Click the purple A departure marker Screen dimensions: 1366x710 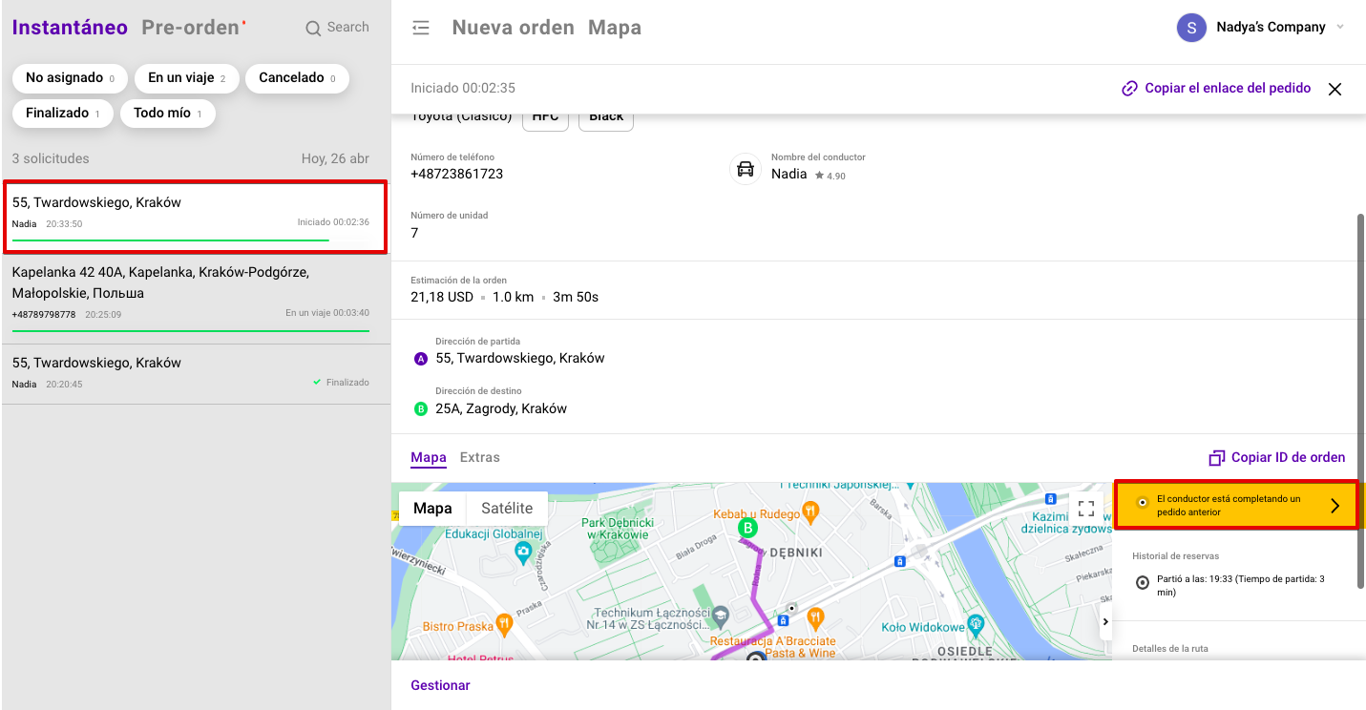[x=420, y=359]
